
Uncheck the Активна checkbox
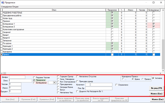point(153,78)
